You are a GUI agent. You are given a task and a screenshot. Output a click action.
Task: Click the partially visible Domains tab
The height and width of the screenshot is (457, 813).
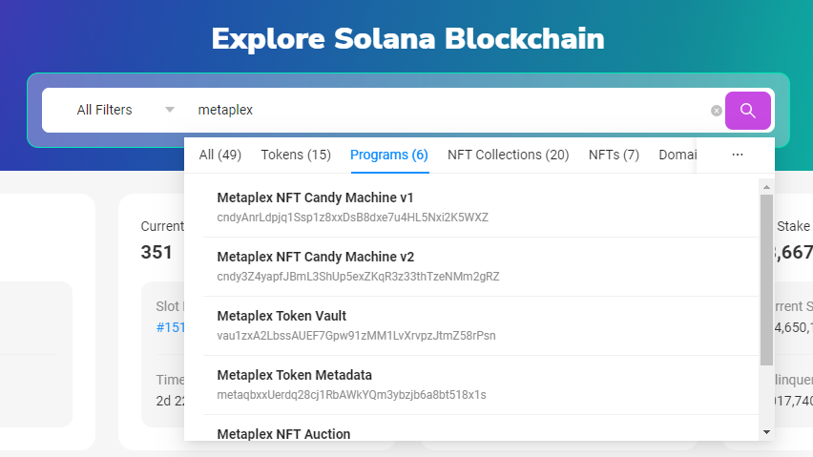pyautogui.click(x=677, y=155)
